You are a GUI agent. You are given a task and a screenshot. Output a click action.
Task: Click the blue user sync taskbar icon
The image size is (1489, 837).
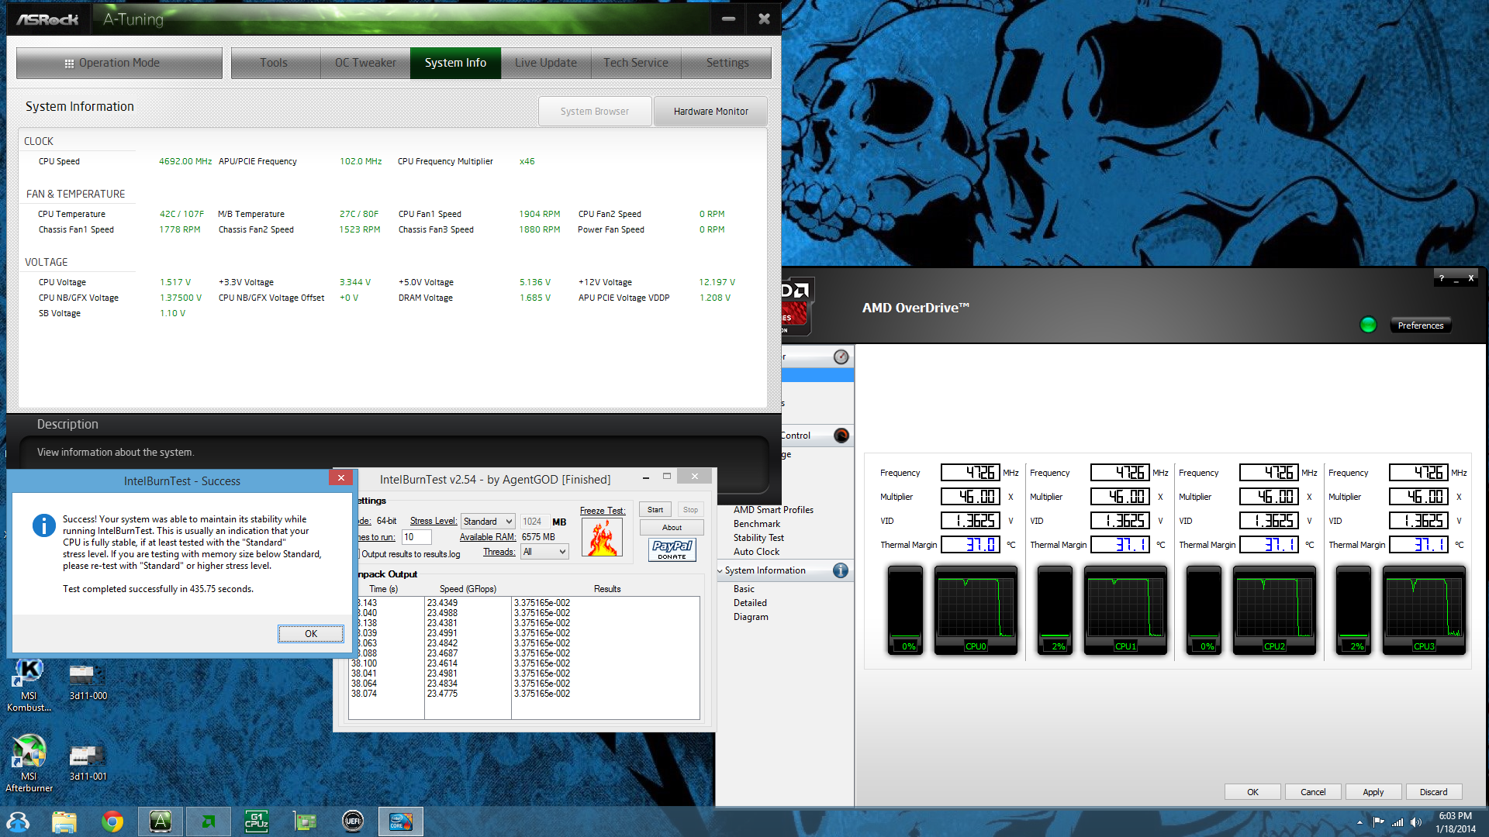(x=17, y=821)
